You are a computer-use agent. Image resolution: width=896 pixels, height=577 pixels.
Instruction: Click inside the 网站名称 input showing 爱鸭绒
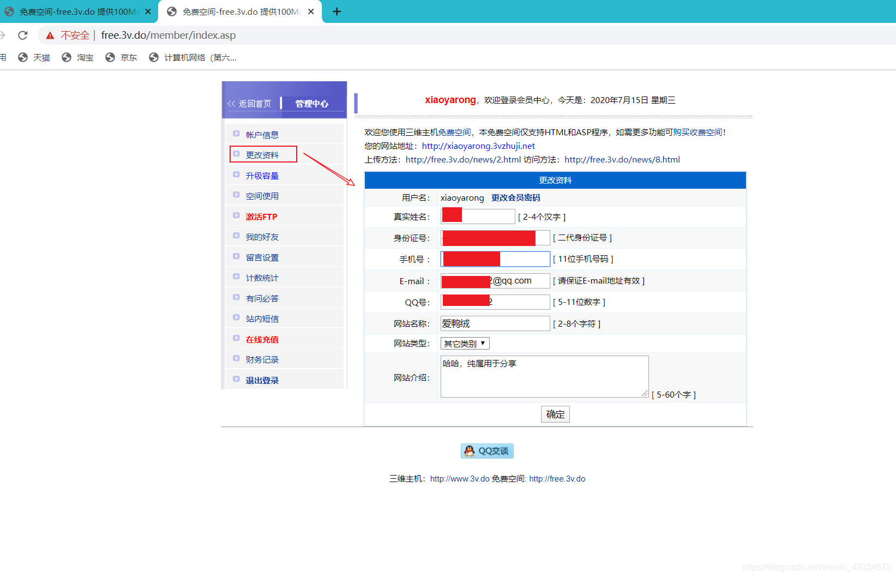pyautogui.click(x=494, y=323)
